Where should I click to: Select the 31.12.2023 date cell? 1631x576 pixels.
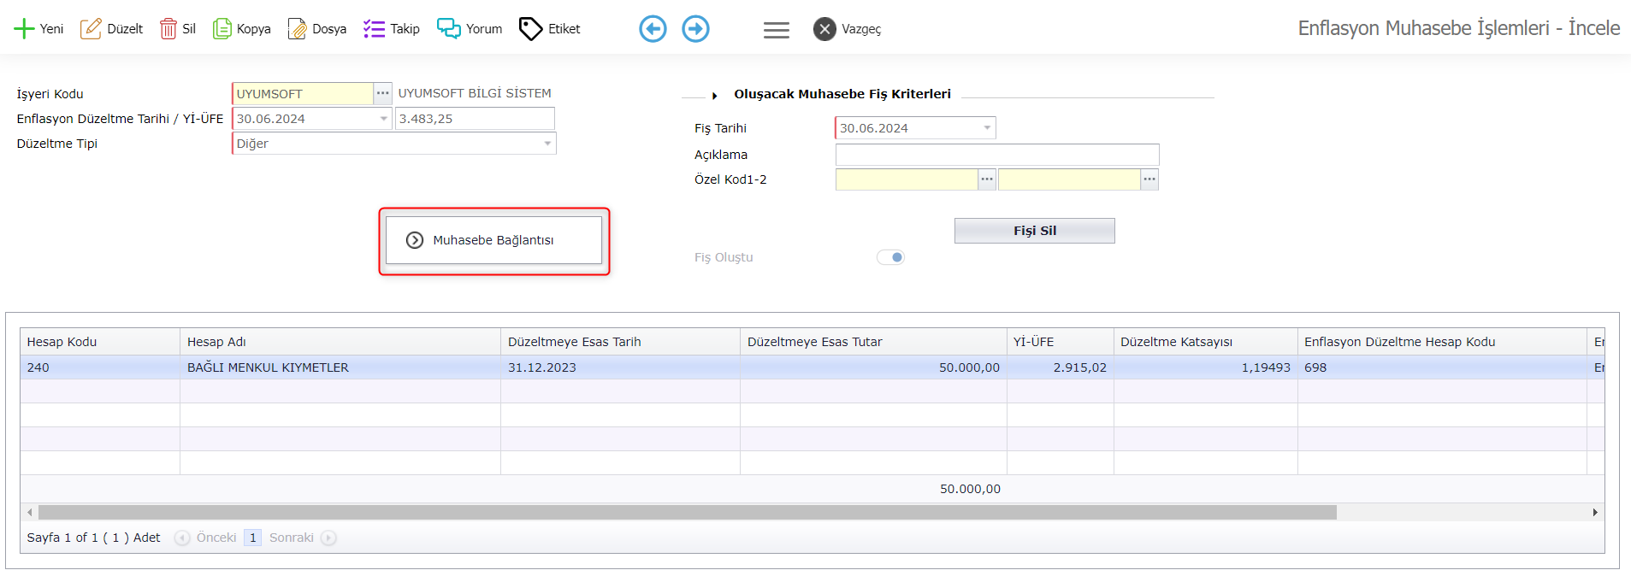point(620,367)
